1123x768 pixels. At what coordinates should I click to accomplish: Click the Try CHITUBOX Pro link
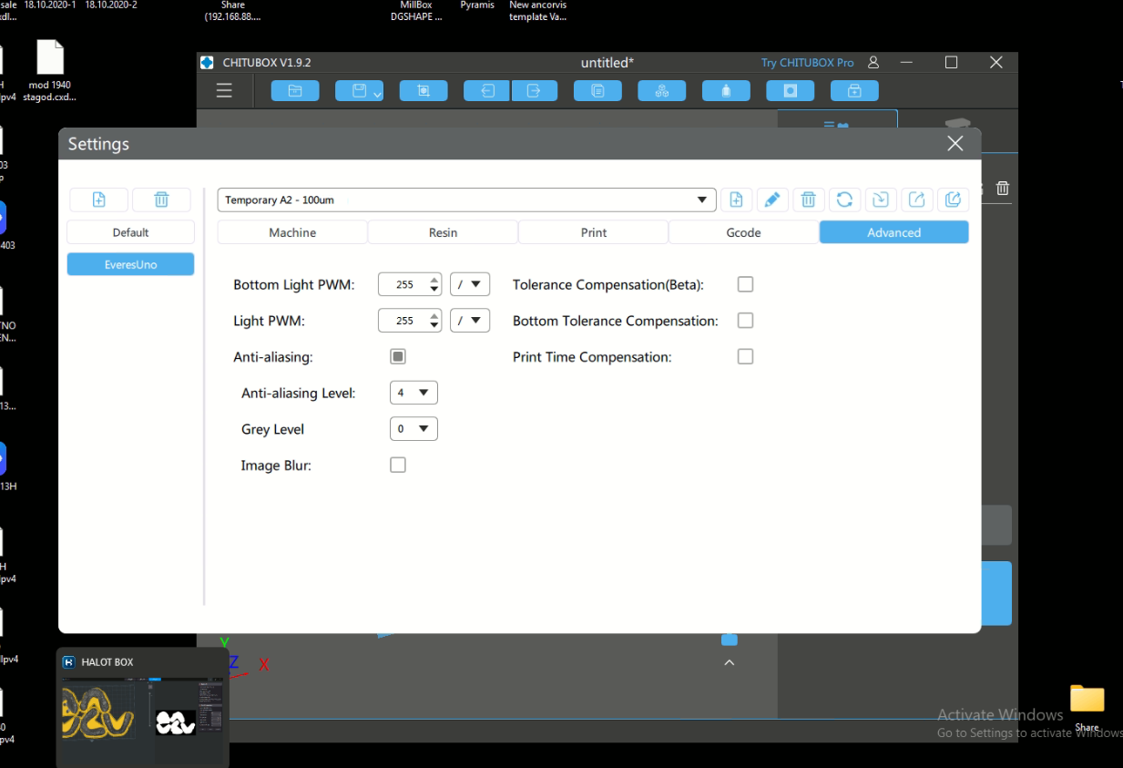tap(807, 63)
